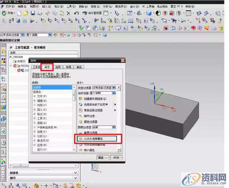
Task: Open the 选择范围 dropdown in dialog
Action: (x=113, y=93)
